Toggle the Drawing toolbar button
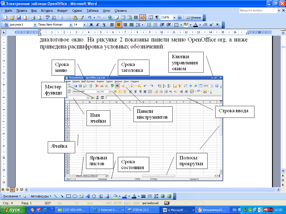Image resolution: width=286 pixels, height=214 pixels. point(142,18)
